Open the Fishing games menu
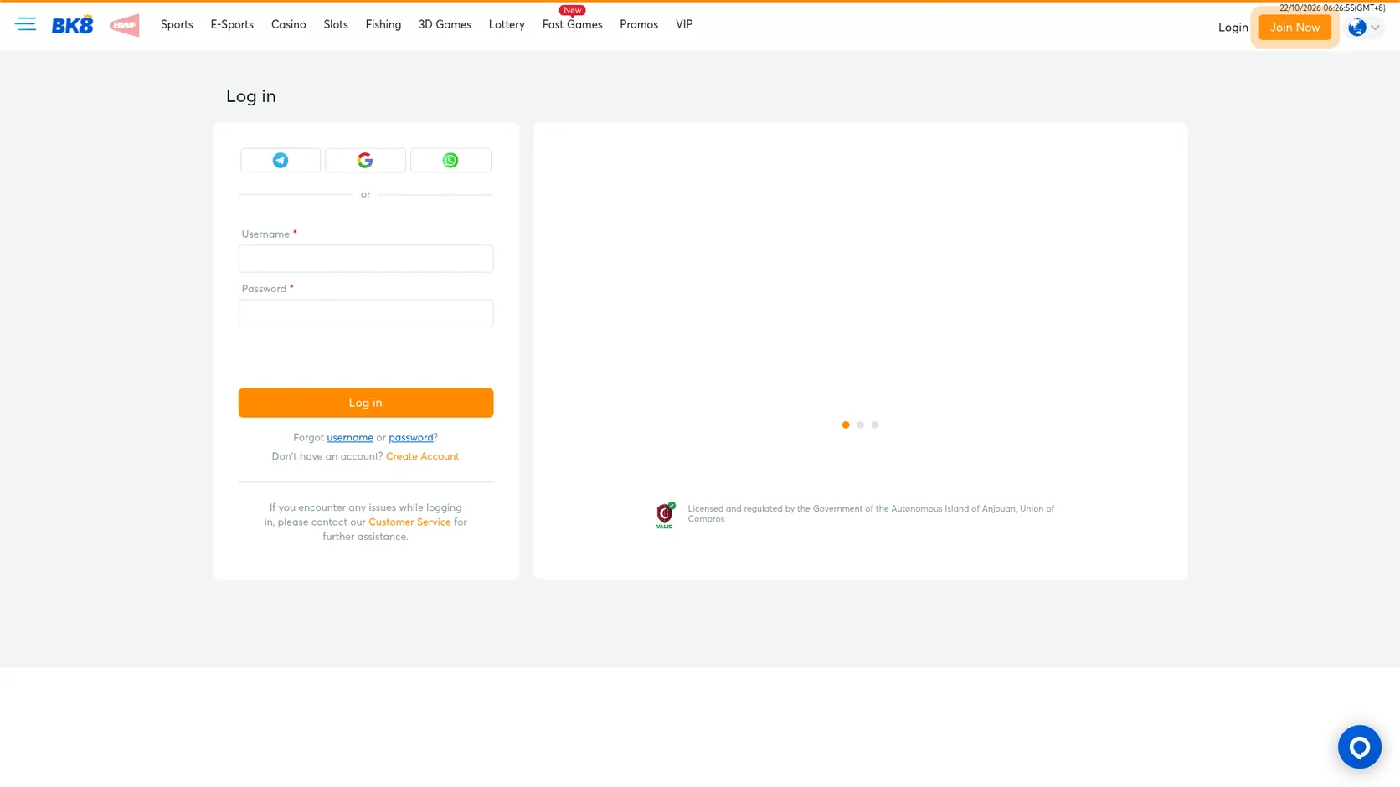 point(383,24)
